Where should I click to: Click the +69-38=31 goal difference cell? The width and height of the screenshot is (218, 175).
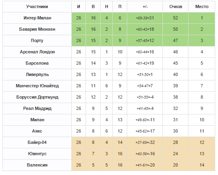pyautogui.click(x=145, y=18)
